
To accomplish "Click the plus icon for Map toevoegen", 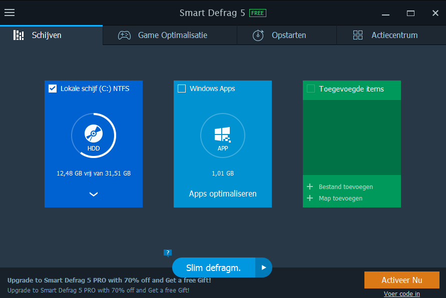I will (310, 198).
